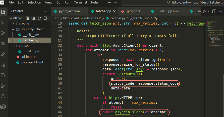Image resolution: width=224 pixels, height=117 pixels.
Task: Open the Remote Explorer icon
Action: tap(3, 65)
